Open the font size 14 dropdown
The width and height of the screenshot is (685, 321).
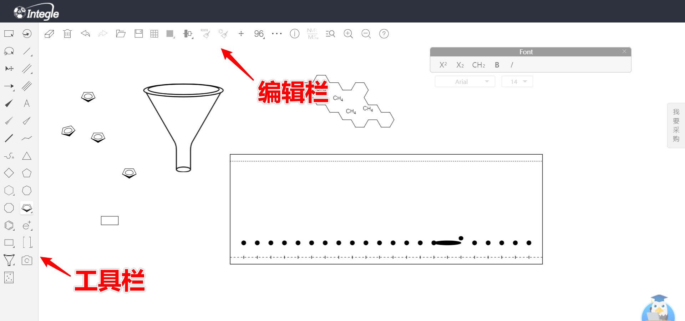coord(517,82)
